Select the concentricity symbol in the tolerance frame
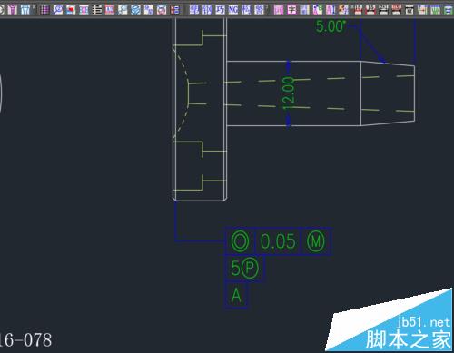Screen dimensions: 454x353 tap(240, 241)
